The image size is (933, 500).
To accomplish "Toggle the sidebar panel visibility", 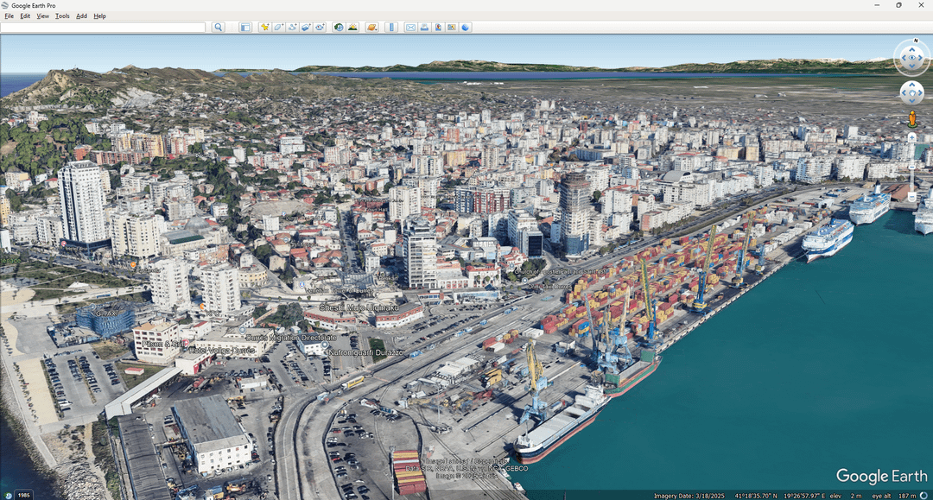I will pos(244,28).
